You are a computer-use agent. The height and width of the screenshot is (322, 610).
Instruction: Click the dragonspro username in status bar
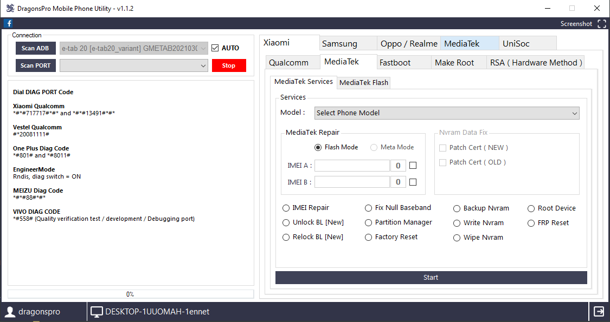[39, 312]
